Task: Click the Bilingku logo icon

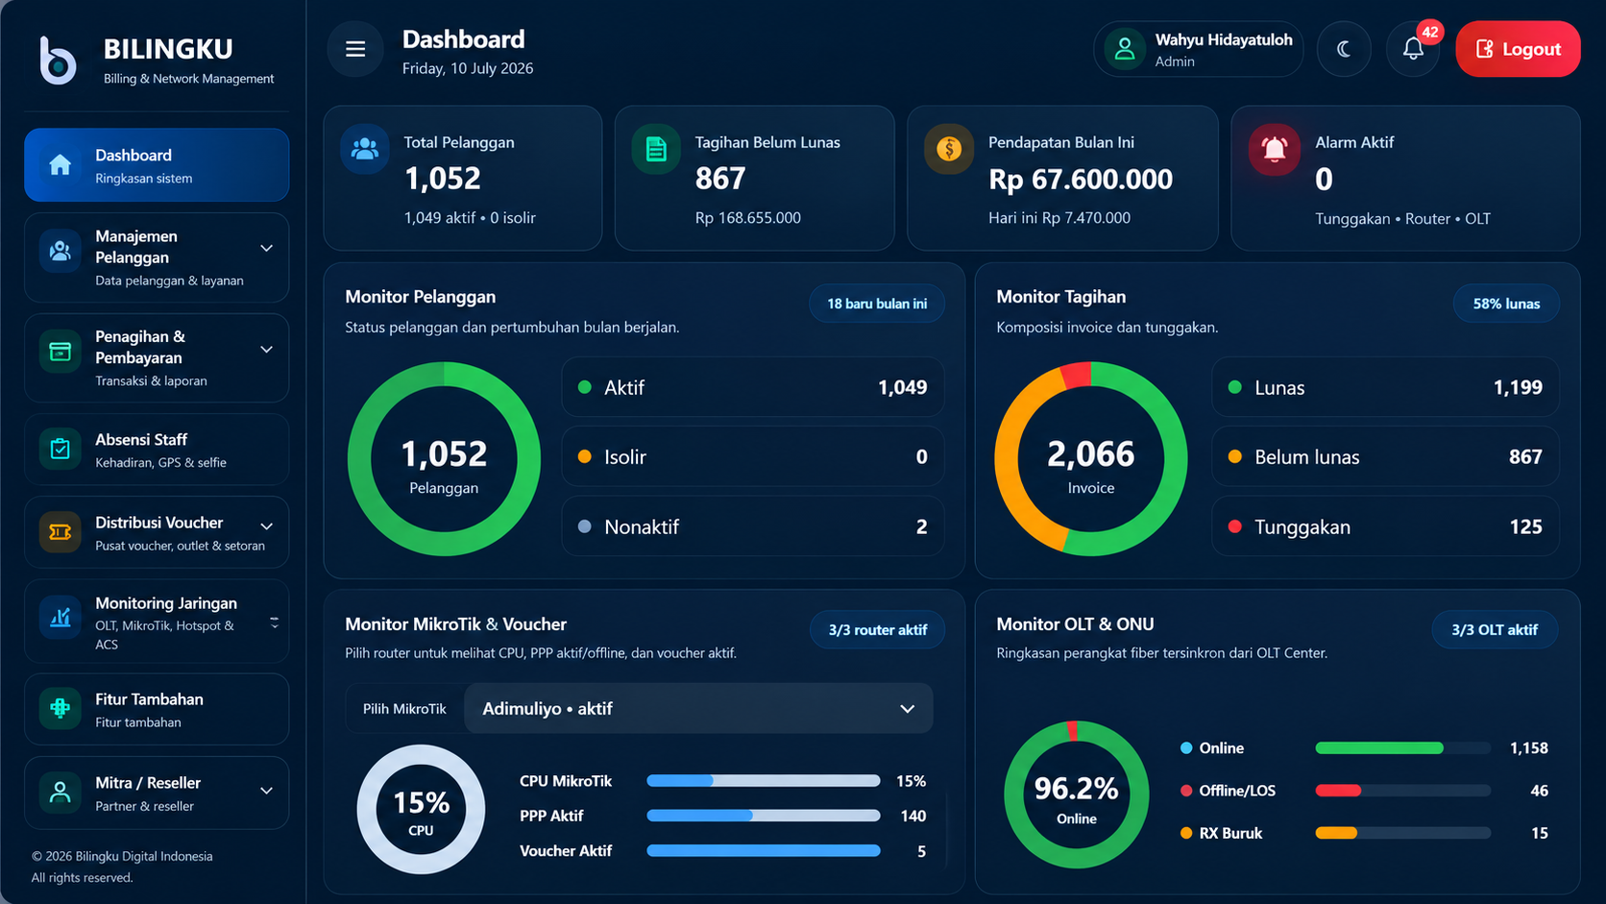Action: [x=58, y=60]
